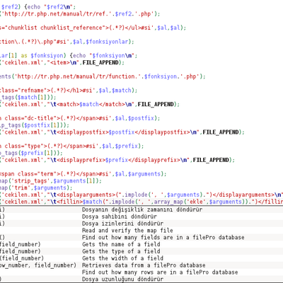Viewport: 283px width, 283px height.
Task: Select 'Dosya uzunluğunu döndürür' completion entry
Action: pyautogui.click(x=141, y=279)
